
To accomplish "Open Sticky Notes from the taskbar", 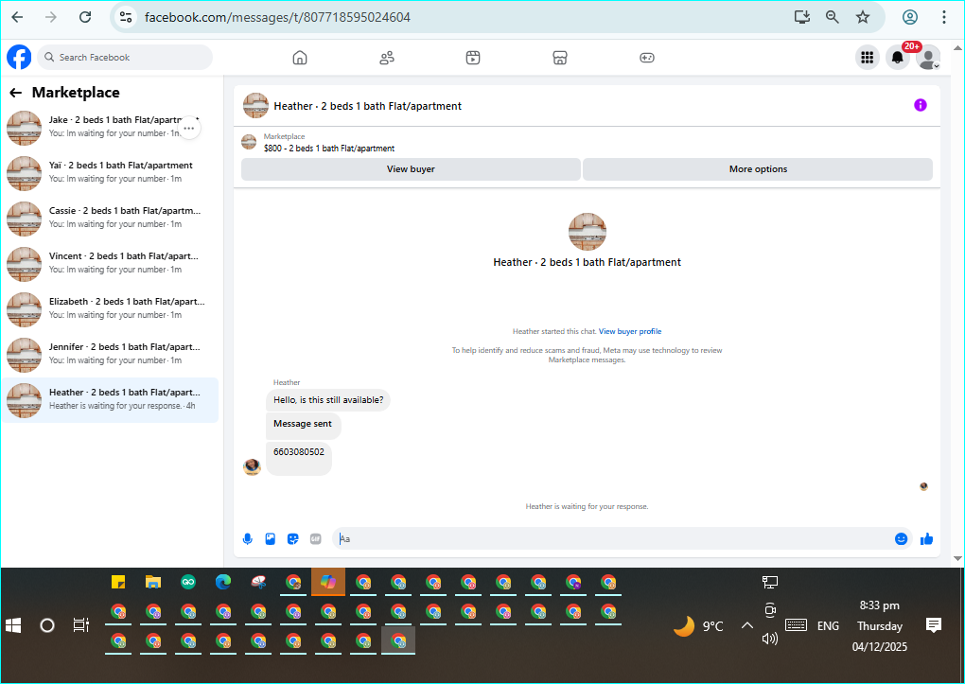I will click(x=118, y=582).
